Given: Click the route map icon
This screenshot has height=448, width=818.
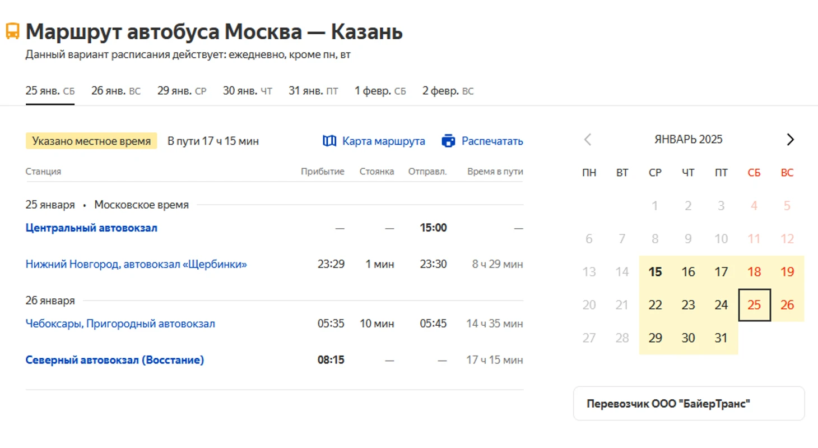Looking at the screenshot, I should 329,141.
